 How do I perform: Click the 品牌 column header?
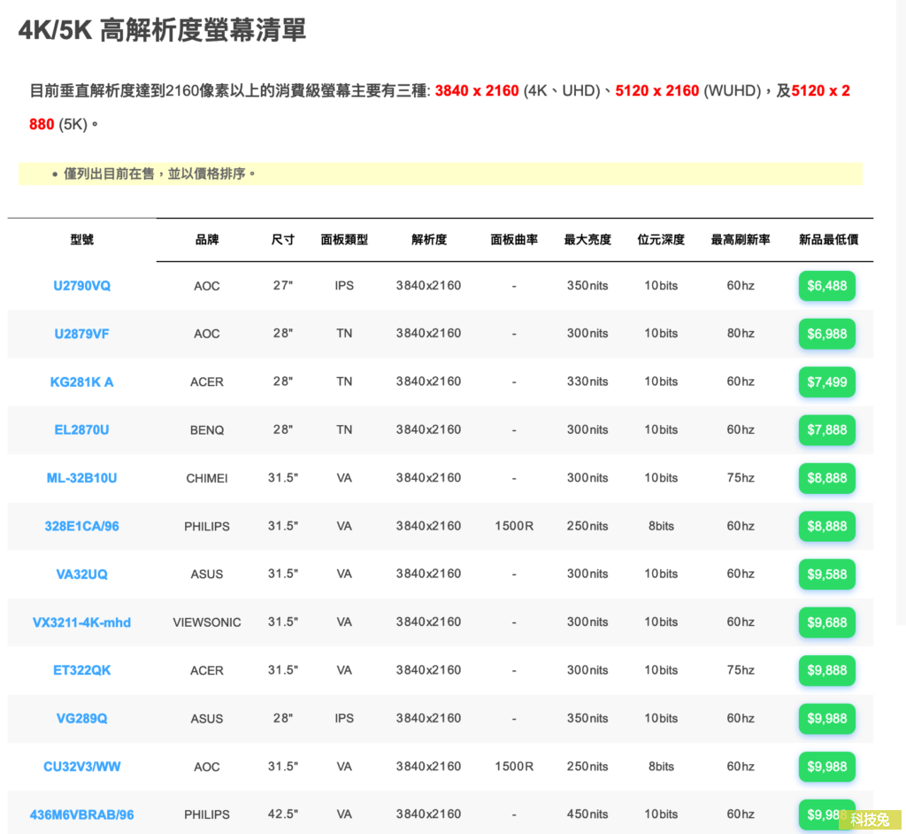click(x=207, y=239)
